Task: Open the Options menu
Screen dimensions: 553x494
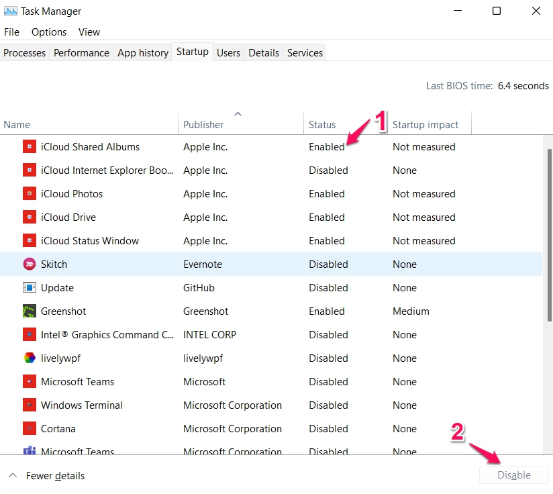Action: (49, 32)
